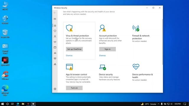Open the clock in the taskbar

(x=177, y=104)
